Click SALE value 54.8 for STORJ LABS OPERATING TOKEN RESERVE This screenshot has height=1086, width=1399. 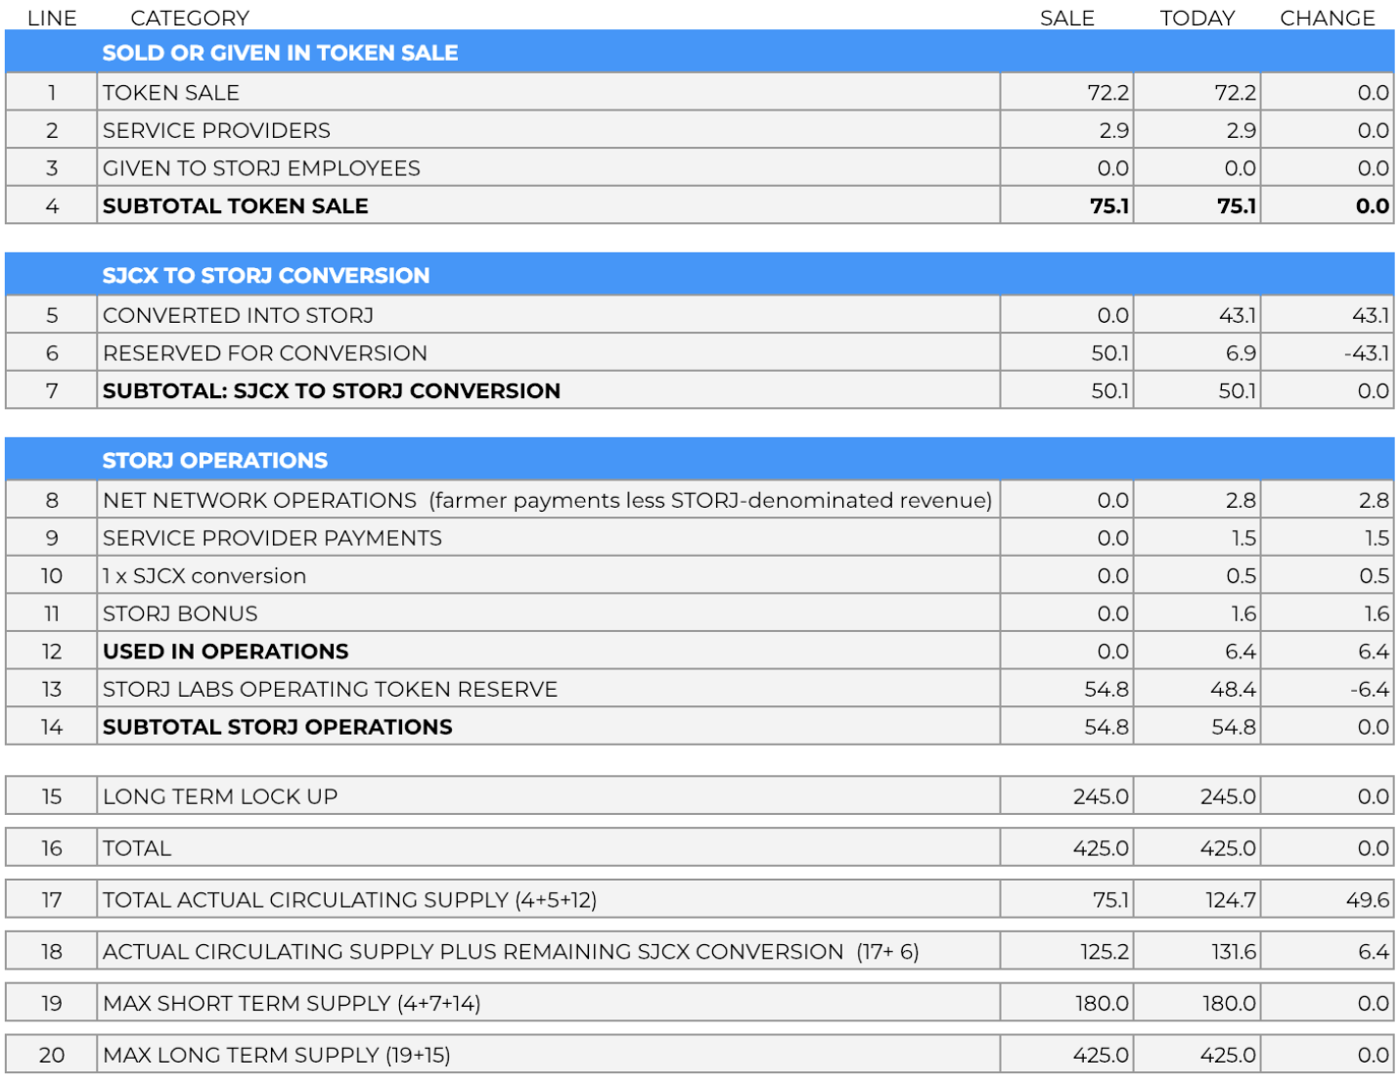(x=1106, y=690)
